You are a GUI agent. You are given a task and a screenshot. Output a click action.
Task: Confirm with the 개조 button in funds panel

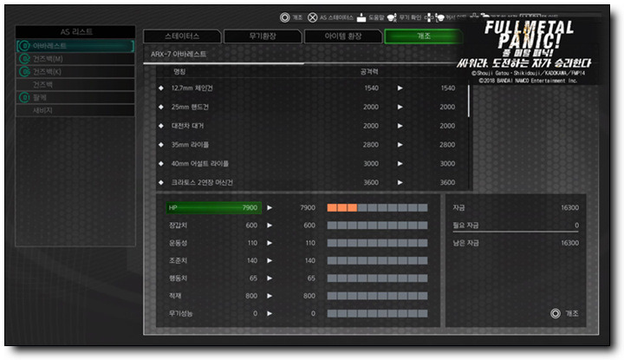coord(565,313)
